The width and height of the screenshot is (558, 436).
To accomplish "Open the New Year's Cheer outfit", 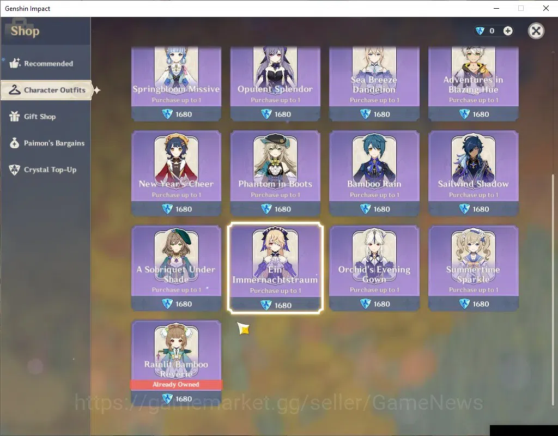I will point(176,173).
